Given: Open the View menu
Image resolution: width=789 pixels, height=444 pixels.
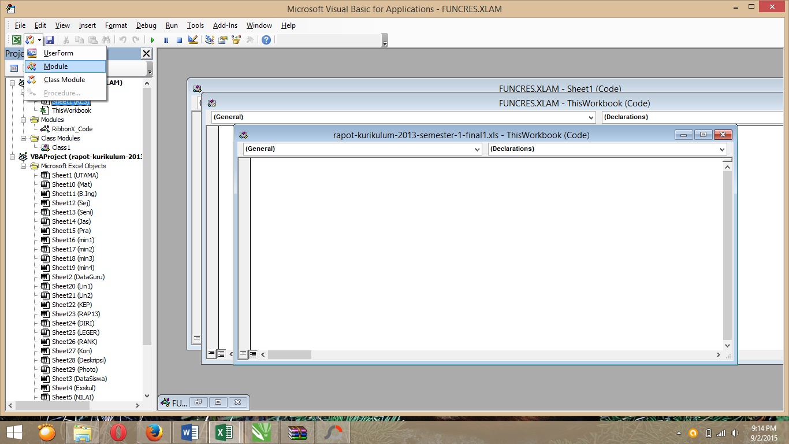Looking at the screenshot, I should (x=62, y=25).
